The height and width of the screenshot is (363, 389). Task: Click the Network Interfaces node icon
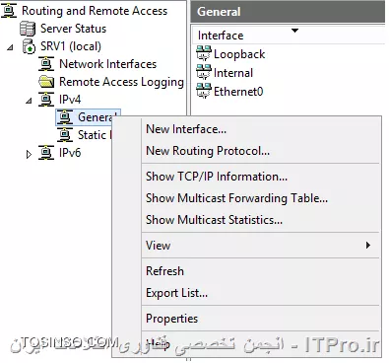click(46, 64)
